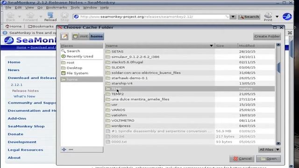Open the Edit menu
Viewport: 299px width, 168px height.
pyautogui.click(x=18, y=7)
